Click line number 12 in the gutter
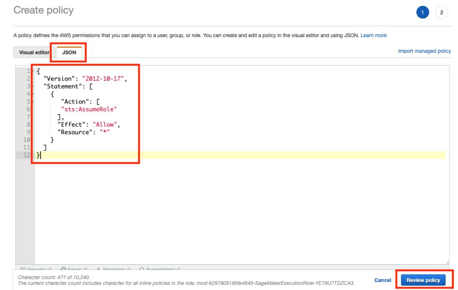The width and height of the screenshot is (458, 290). coord(26,155)
